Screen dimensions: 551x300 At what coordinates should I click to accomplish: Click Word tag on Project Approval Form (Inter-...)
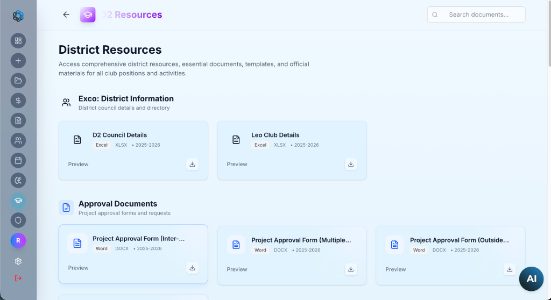point(102,249)
